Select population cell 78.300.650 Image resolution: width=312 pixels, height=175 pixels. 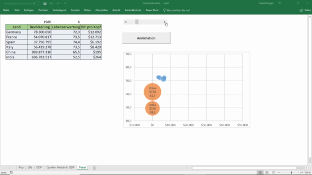tap(40, 32)
